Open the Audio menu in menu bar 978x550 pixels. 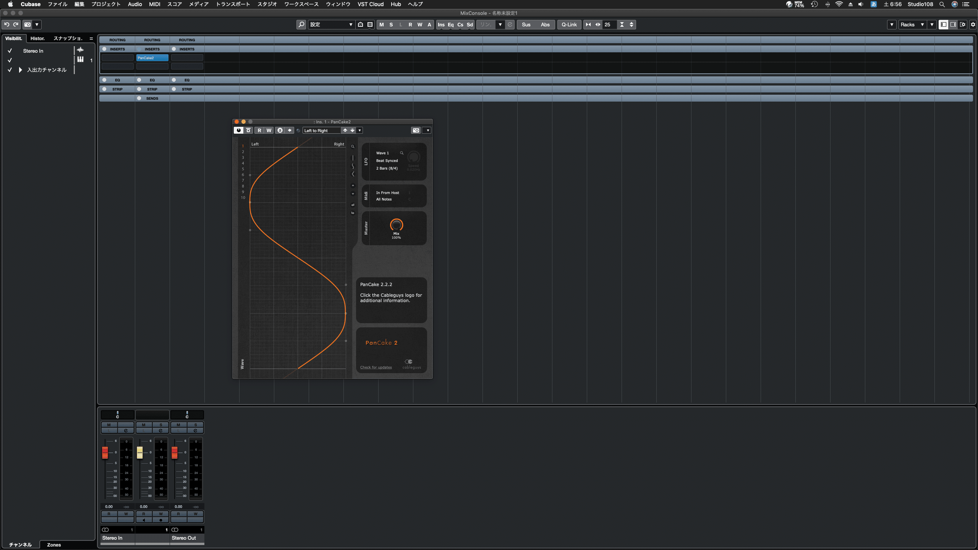pyautogui.click(x=135, y=4)
